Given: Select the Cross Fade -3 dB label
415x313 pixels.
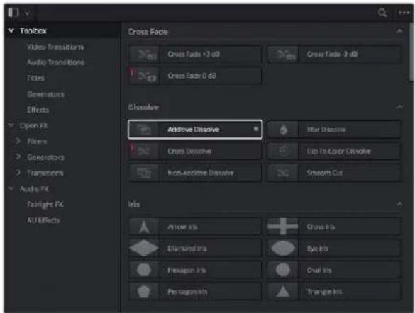Looking at the screenshot, I should [x=332, y=54].
